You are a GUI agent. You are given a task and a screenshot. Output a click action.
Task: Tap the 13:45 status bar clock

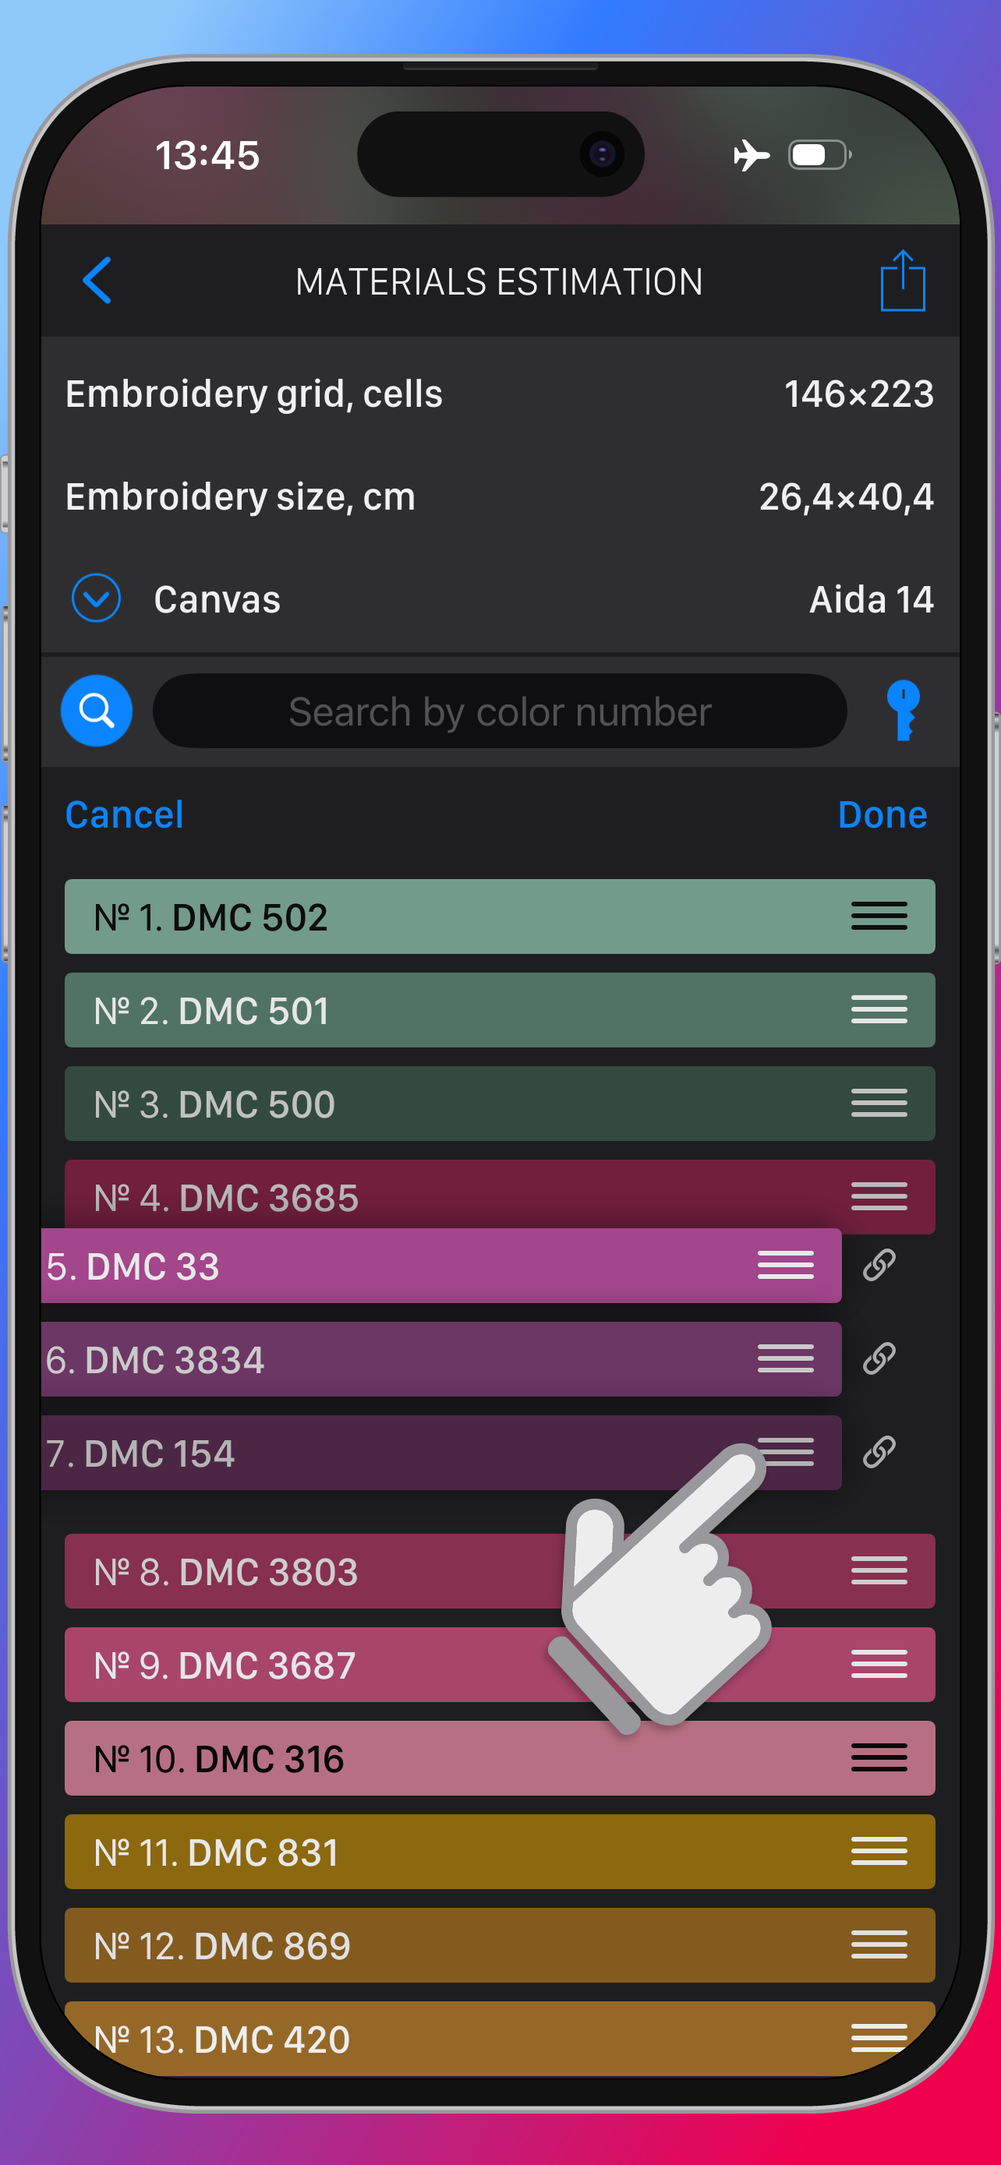(x=207, y=156)
